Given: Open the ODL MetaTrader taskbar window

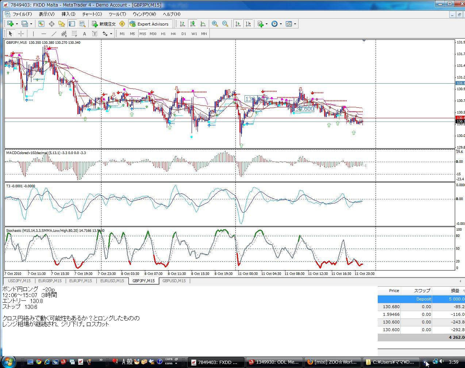Looking at the screenshot, I should [x=274, y=362].
